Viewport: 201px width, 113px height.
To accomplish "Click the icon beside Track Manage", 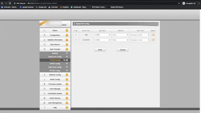I will coord(44,89).
